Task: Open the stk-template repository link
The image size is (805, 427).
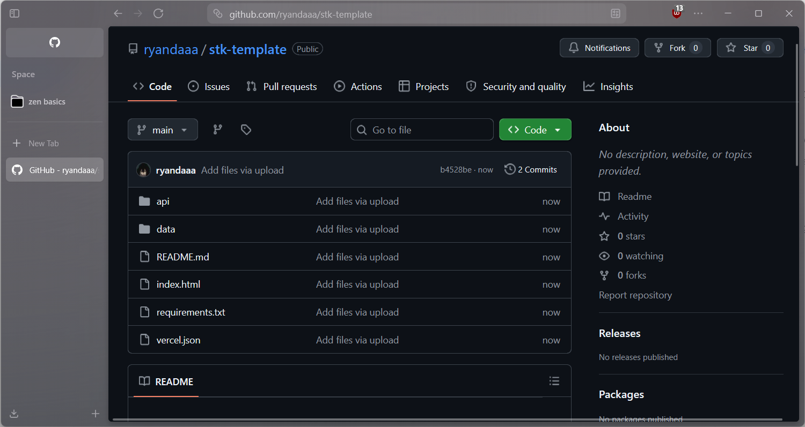Action: (247, 49)
